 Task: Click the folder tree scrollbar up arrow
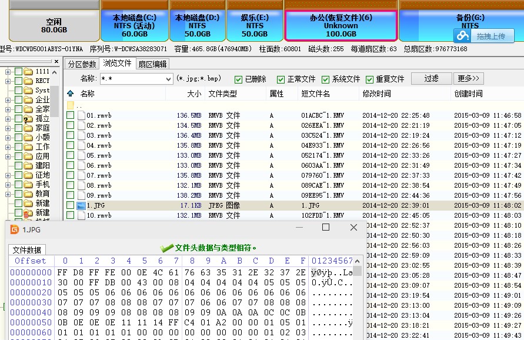coord(55,72)
